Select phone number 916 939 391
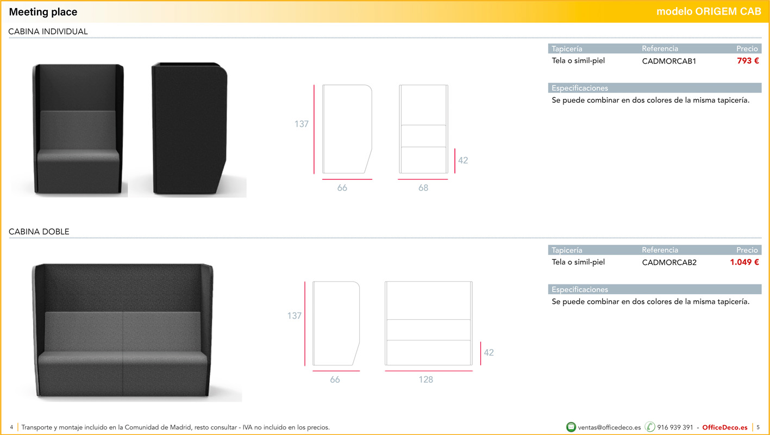 coord(675,427)
